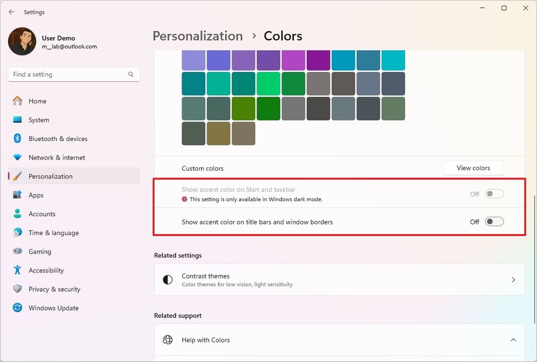Click the search magnifier icon
The height and width of the screenshot is (362, 537).
tap(131, 74)
